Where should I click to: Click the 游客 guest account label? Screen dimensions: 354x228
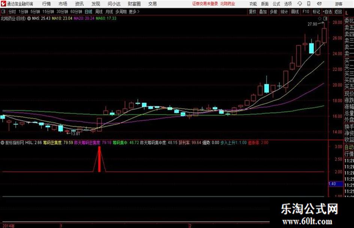[x=339, y=4]
